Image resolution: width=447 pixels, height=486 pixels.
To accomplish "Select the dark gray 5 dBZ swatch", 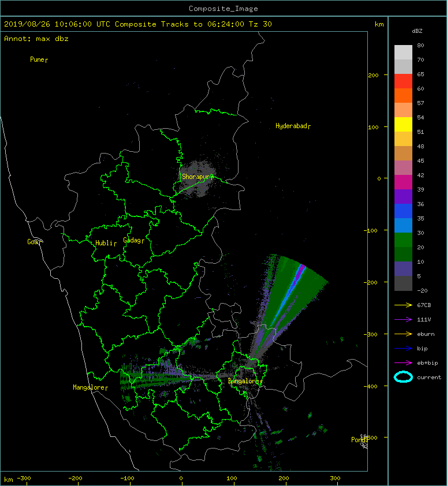I will (403, 283).
